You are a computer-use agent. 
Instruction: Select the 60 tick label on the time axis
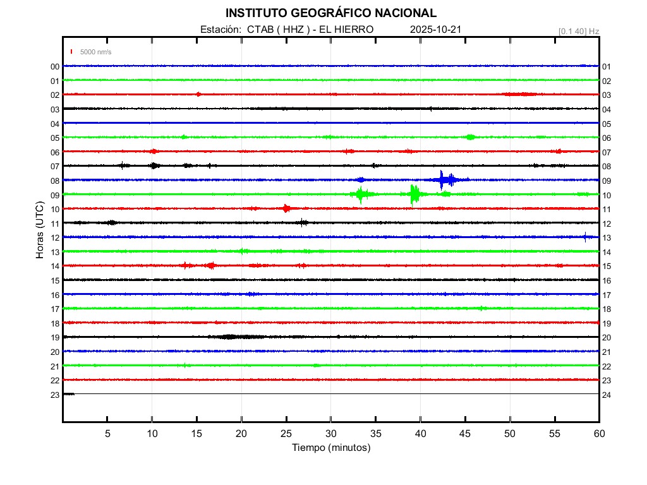[x=598, y=433]
